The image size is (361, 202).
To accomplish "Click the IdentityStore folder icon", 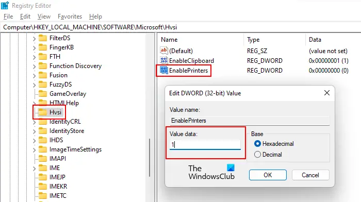I will point(43,131).
